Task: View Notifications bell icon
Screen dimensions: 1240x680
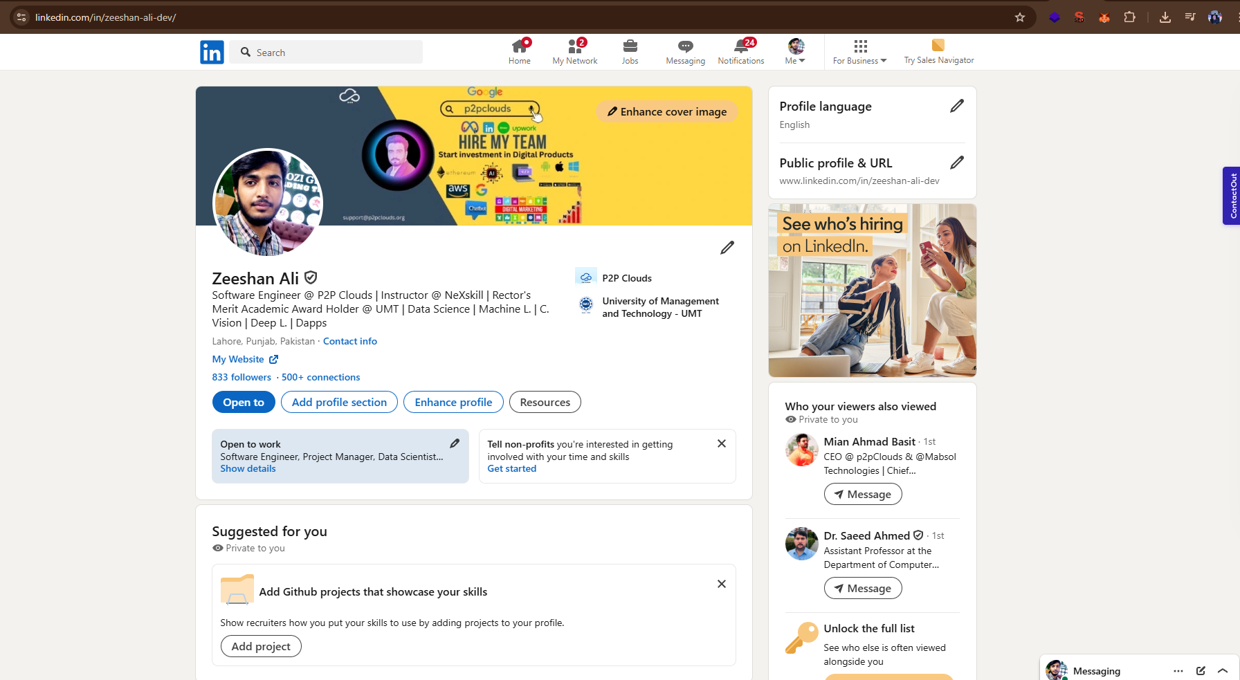Action: pos(741,52)
